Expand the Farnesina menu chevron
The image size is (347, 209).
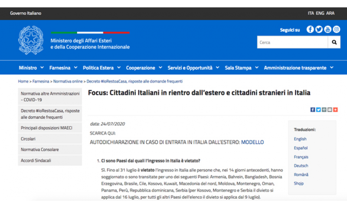pos(75,68)
